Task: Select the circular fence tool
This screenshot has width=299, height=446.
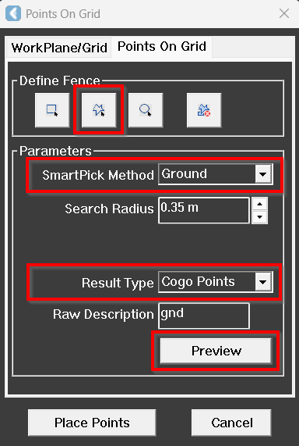Action: pos(146,110)
